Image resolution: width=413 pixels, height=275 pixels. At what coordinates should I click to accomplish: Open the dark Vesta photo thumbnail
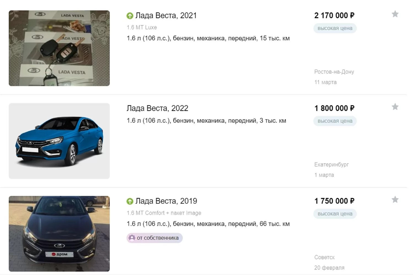tap(59, 234)
